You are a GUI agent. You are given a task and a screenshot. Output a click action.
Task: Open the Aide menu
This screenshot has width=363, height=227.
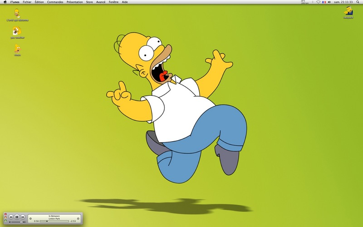[x=125, y=2]
